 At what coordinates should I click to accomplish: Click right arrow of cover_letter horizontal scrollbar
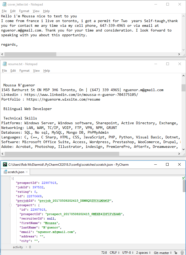pos(179,54)
